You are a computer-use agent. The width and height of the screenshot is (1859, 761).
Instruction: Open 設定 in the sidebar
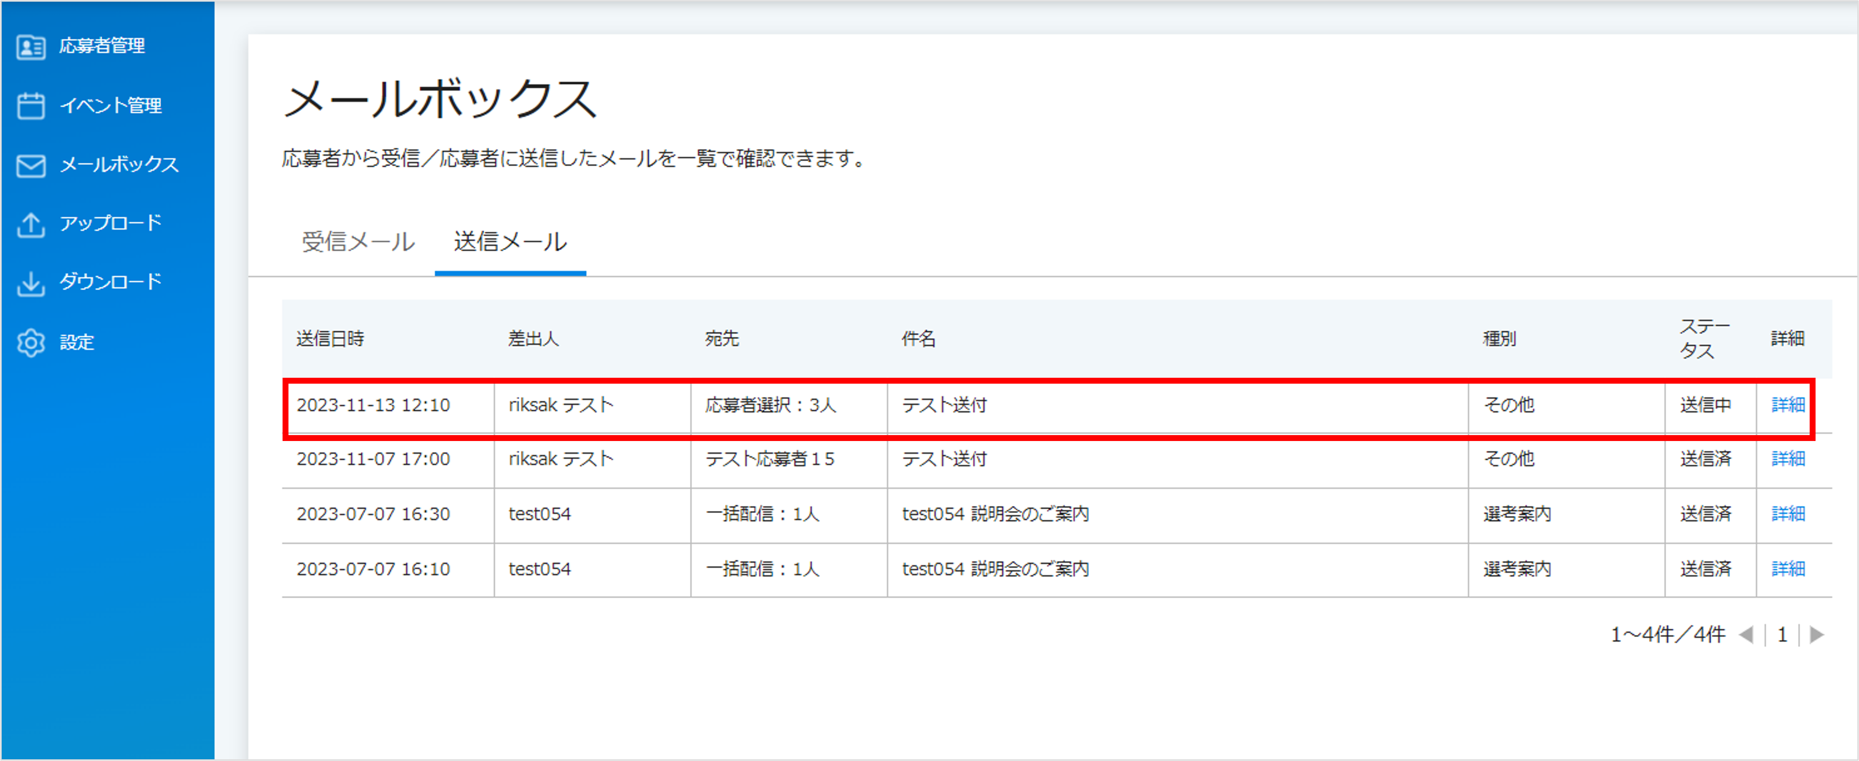(x=76, y=342)
